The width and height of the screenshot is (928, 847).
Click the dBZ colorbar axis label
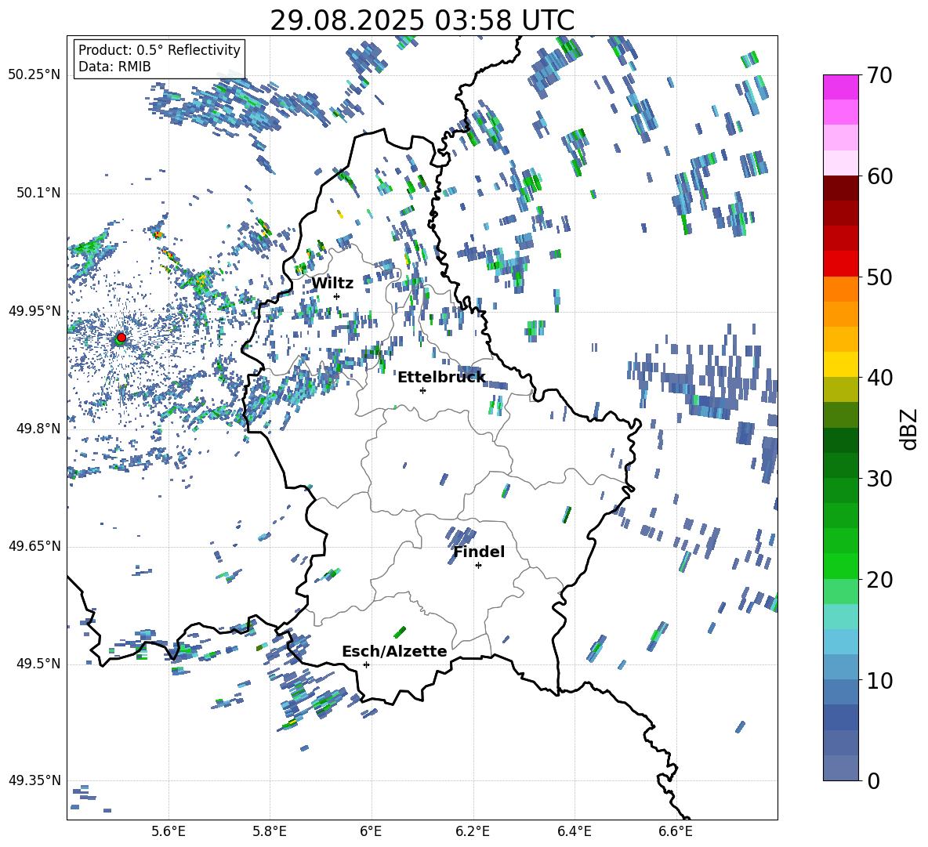[x=910, y=429]
